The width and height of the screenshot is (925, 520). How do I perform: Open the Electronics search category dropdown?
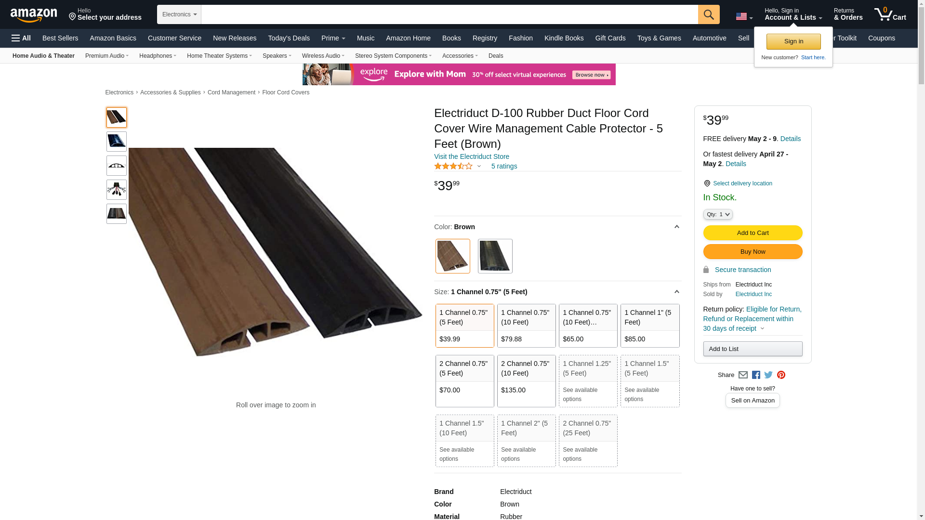click(x=179, y=14)
